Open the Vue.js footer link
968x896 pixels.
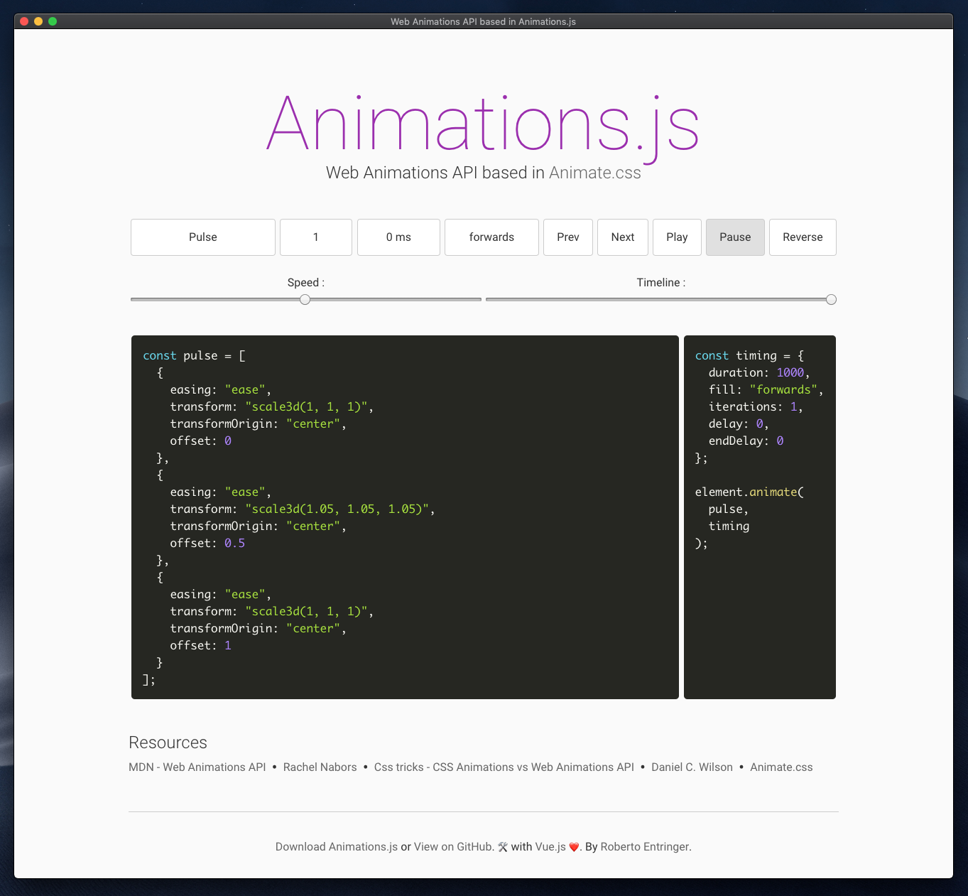click(550, 847)
